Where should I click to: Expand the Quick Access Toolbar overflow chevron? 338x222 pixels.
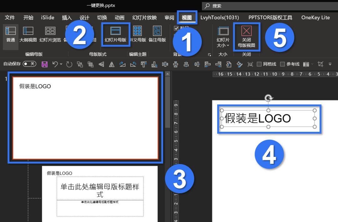330,64
